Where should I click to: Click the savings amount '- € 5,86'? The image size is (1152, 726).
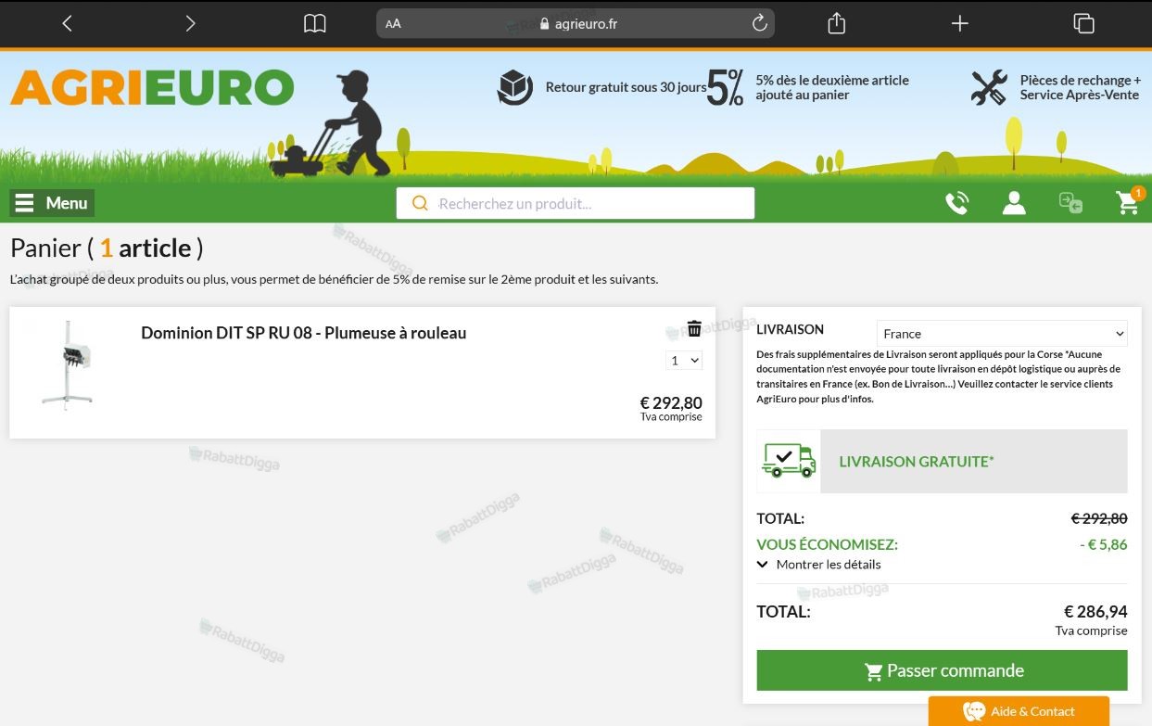1104,544
